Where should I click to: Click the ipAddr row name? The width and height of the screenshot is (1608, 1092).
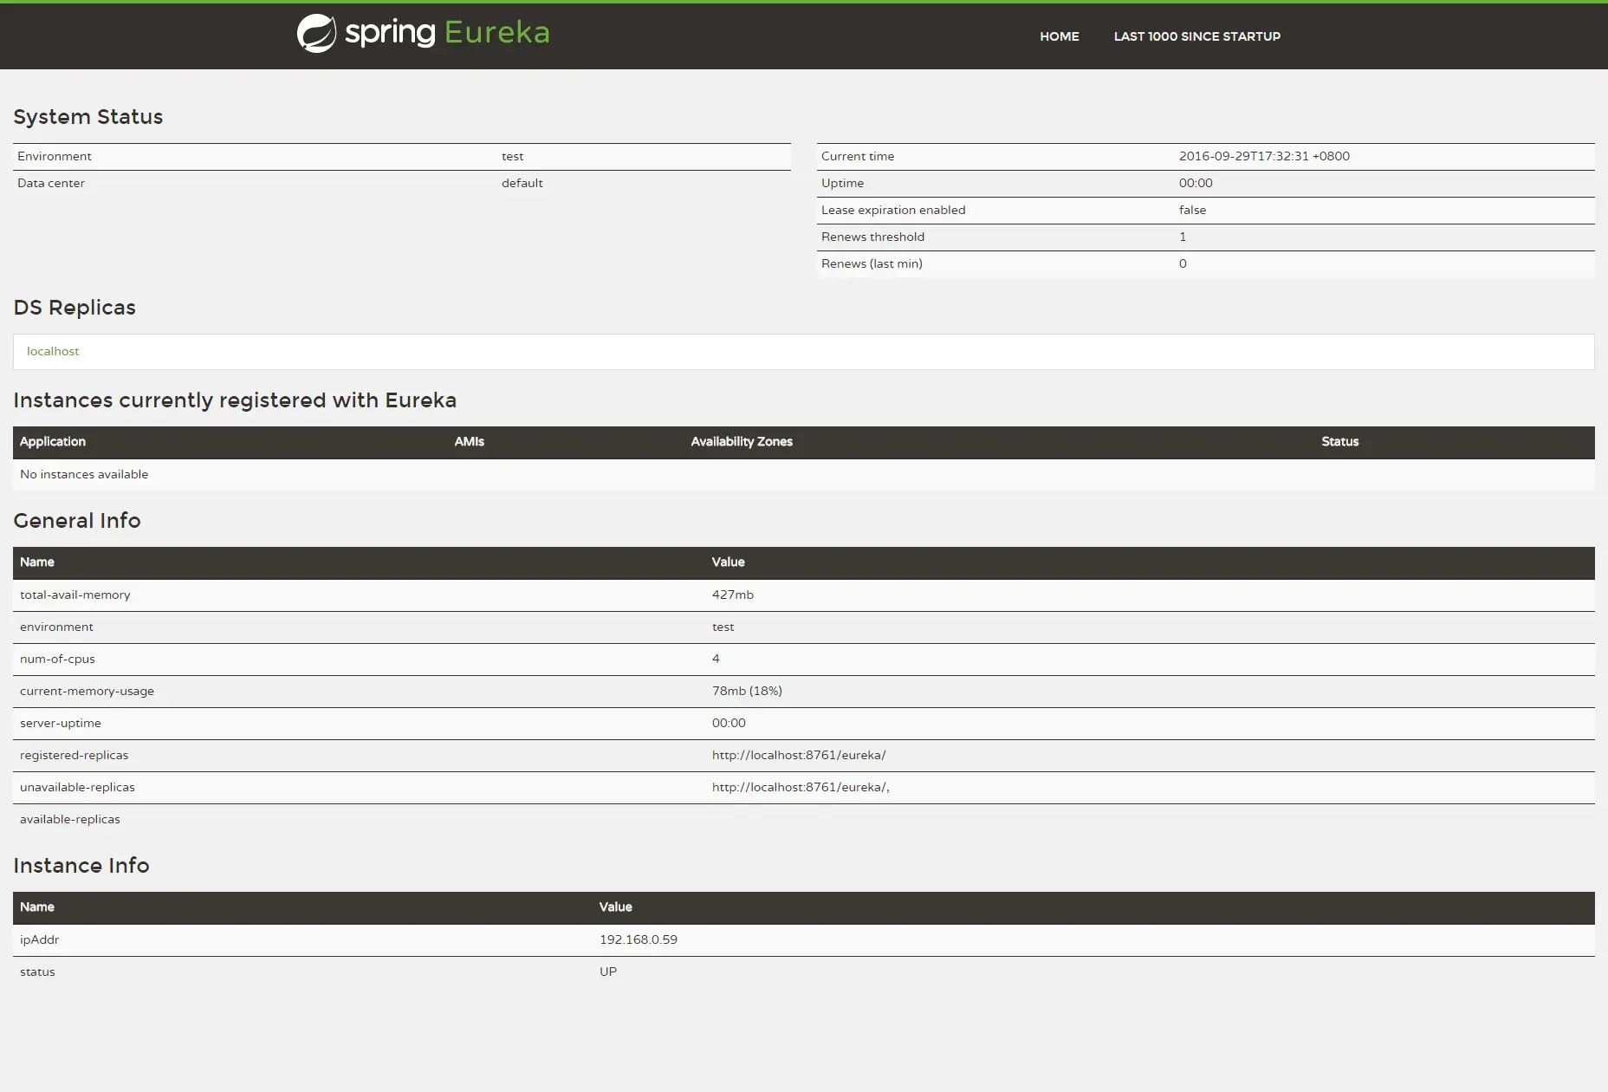(x=39, y=939)
